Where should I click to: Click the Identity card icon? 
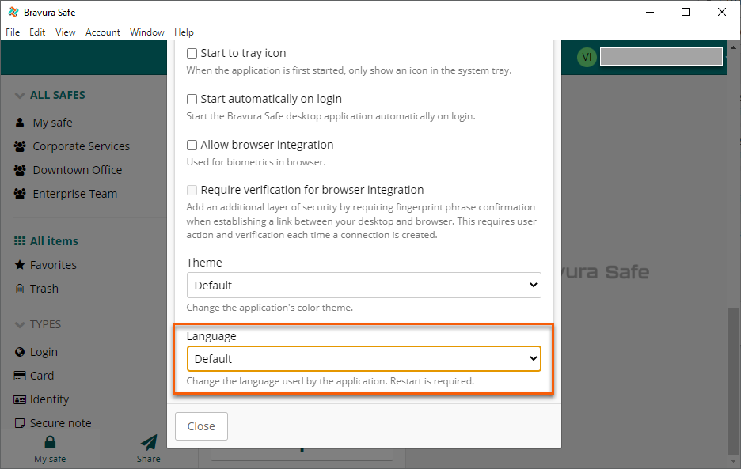[x=20, y=399]
